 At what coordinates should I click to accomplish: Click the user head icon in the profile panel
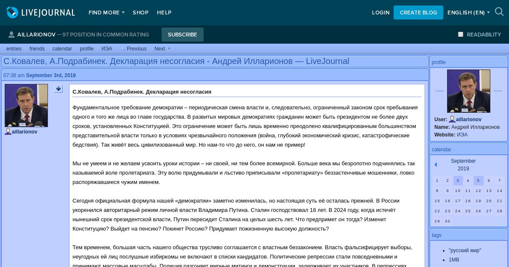pyautogui.click(x=452, y=120)
